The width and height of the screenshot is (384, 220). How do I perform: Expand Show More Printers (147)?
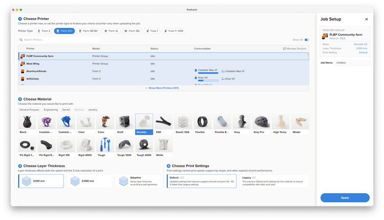point(162,88)
